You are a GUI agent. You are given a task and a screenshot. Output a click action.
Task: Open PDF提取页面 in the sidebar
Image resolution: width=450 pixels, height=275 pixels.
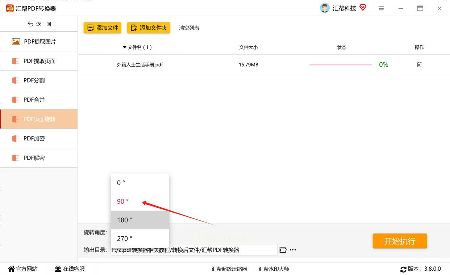[x=39, y=61]
